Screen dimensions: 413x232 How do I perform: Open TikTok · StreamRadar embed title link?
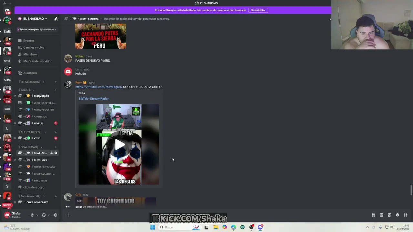point(94,99)
